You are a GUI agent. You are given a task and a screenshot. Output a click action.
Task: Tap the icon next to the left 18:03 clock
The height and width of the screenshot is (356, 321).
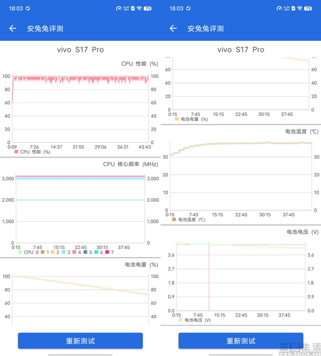coord(28,9)
